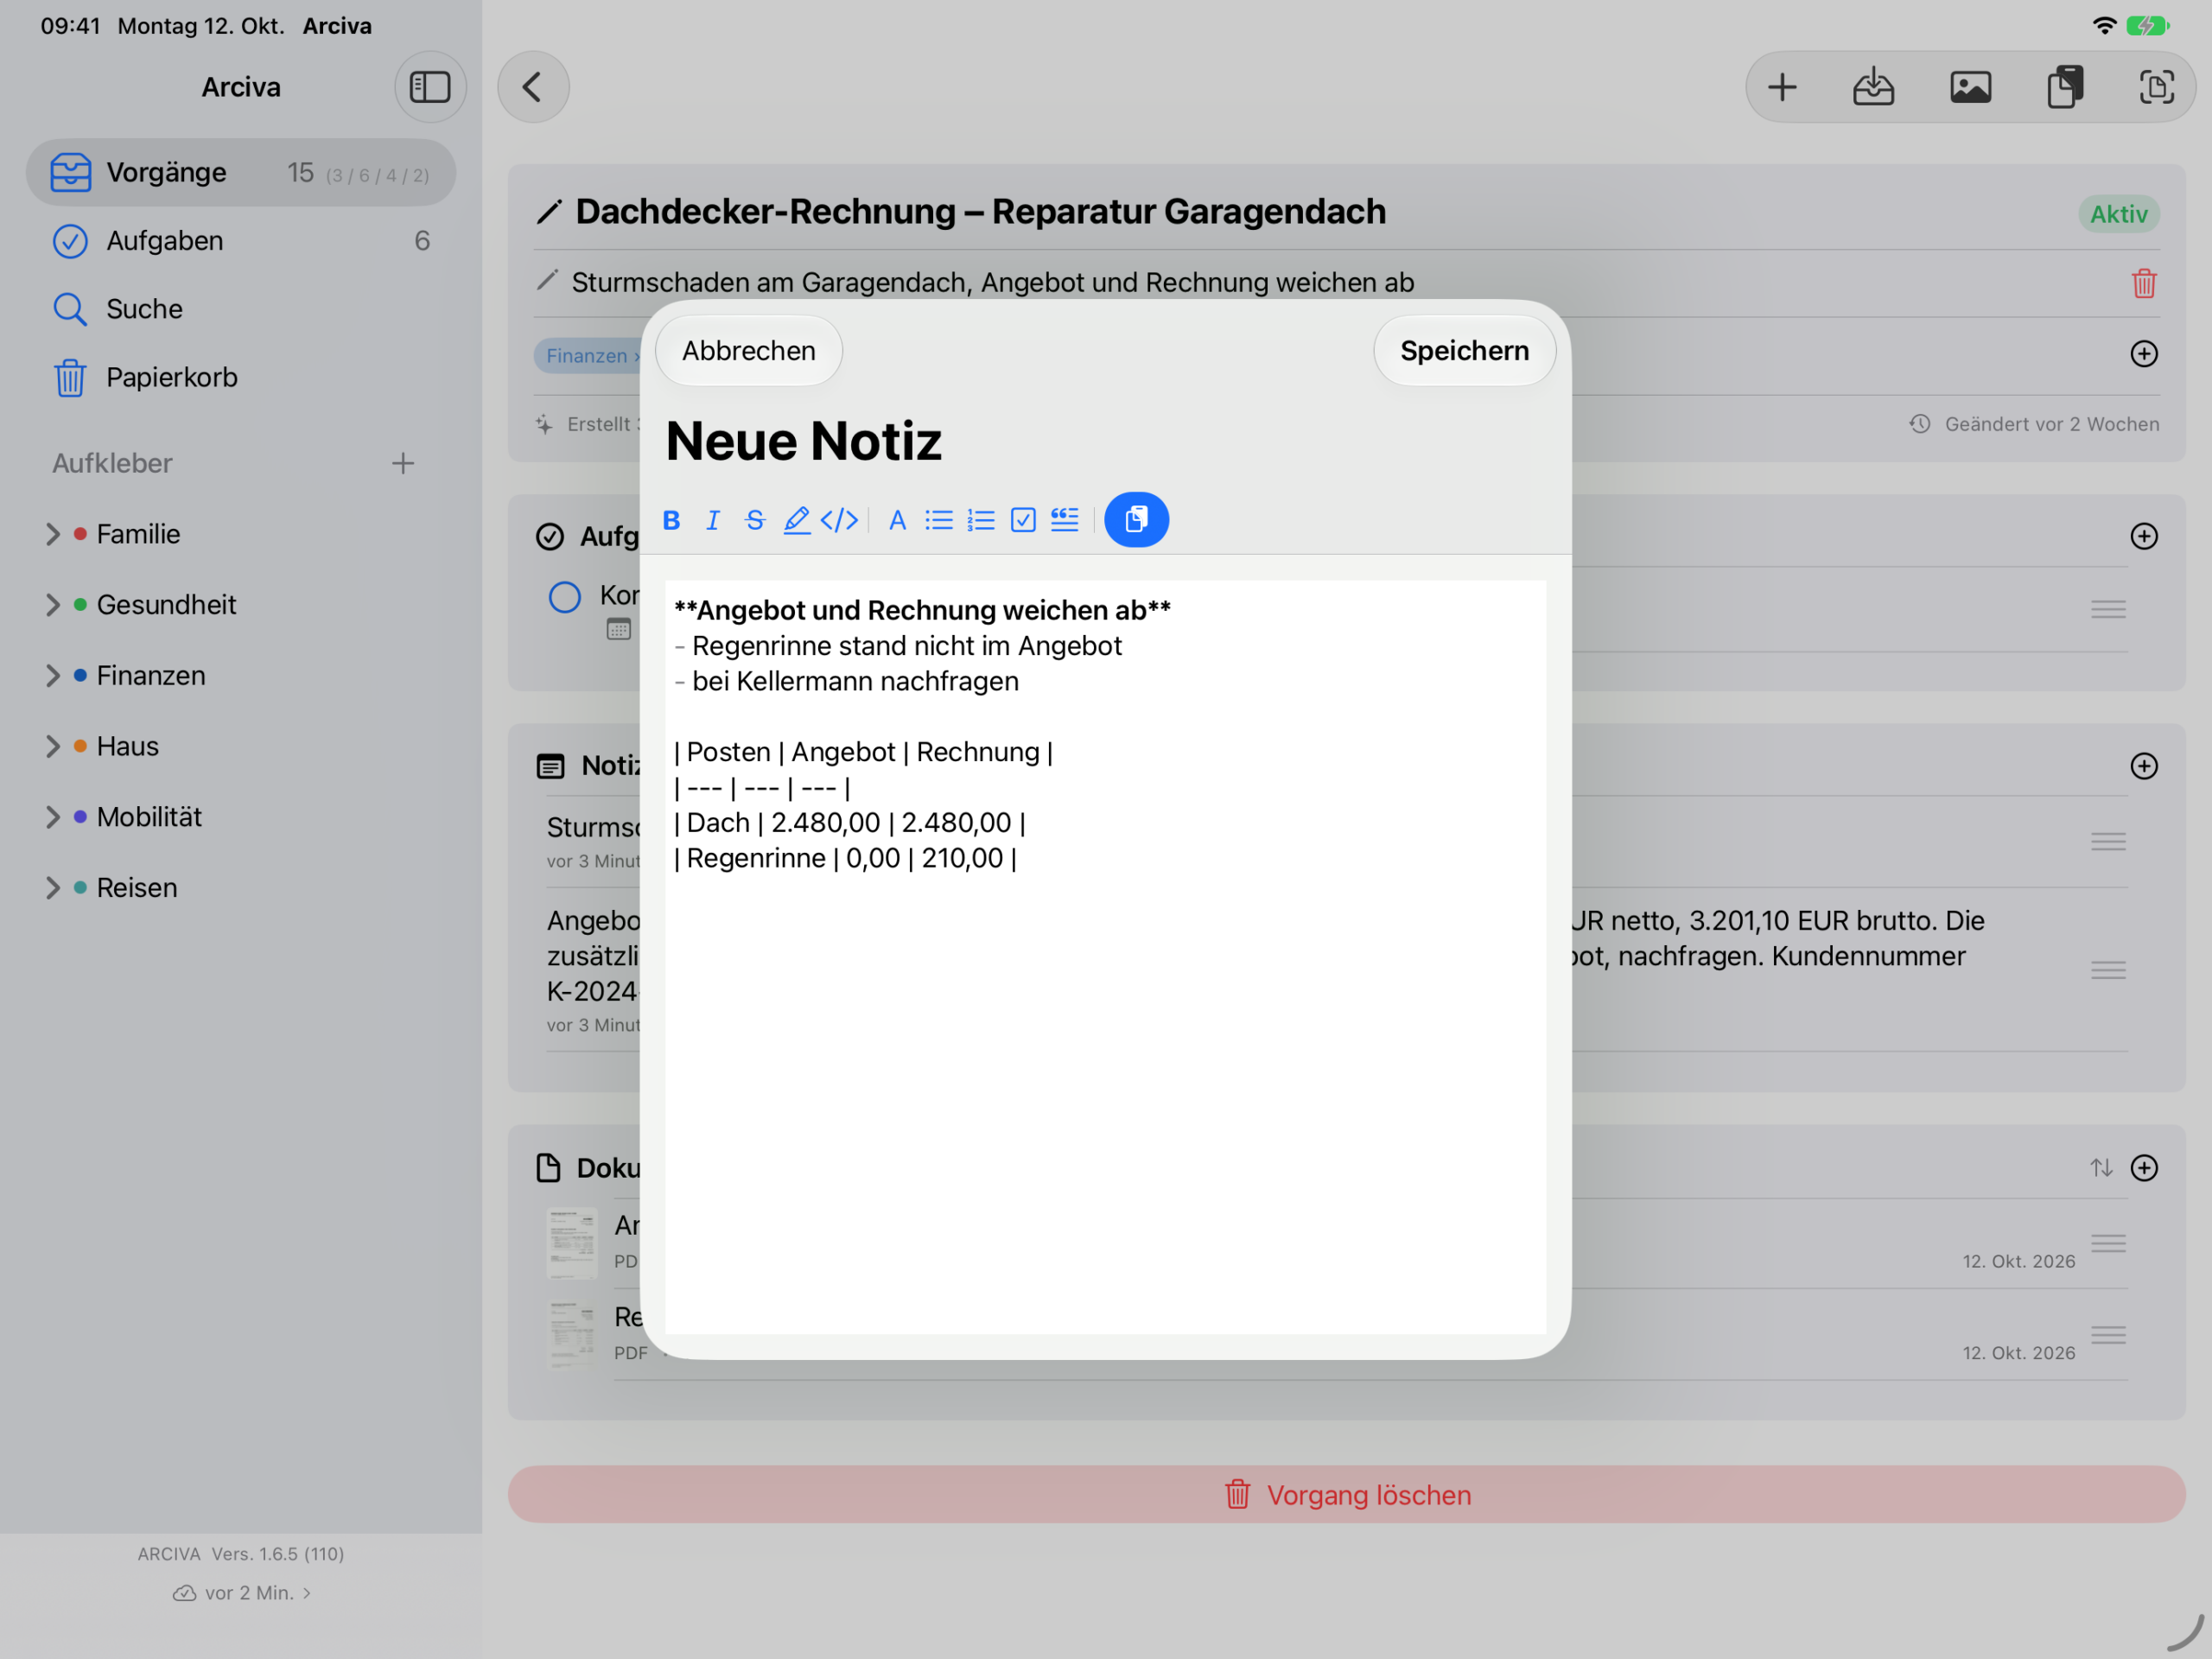Click the clipboard documents icon in top toolbar

point(2064,87)
